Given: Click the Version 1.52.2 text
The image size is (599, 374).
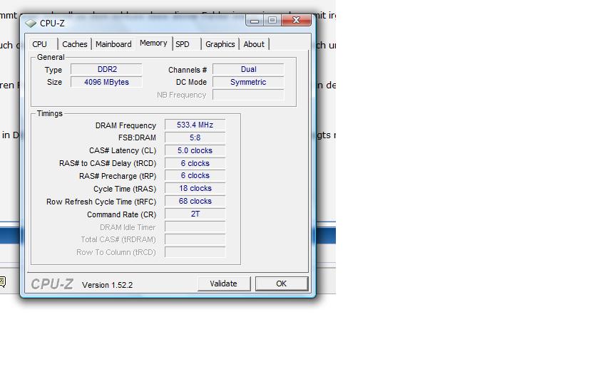Looking at the screenshot, I should point(108,285).
